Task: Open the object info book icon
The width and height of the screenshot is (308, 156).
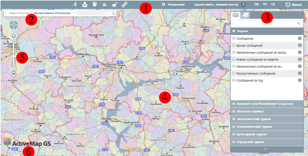Action: pos(95,4)
